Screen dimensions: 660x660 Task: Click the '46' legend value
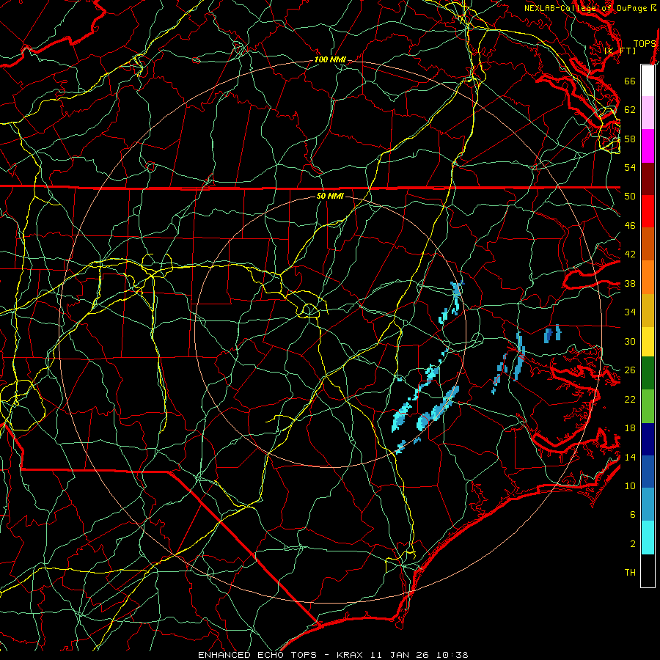[x=630, y=226]
